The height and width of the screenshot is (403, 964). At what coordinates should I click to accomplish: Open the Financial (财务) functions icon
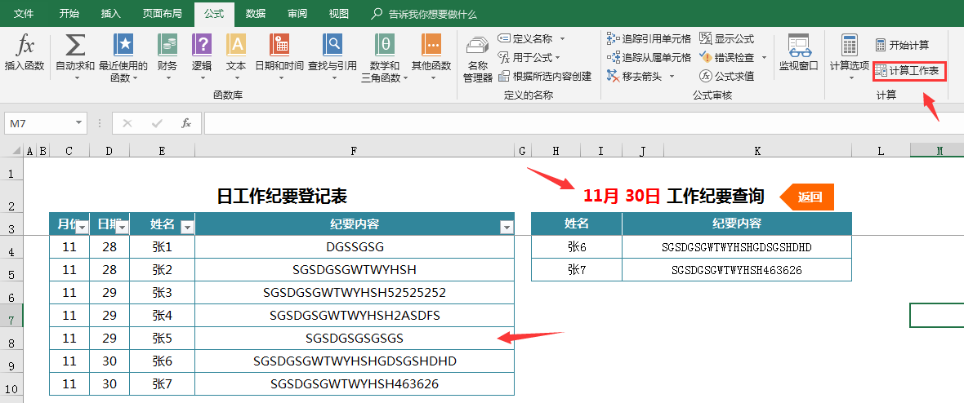click(x=167, y=45)
